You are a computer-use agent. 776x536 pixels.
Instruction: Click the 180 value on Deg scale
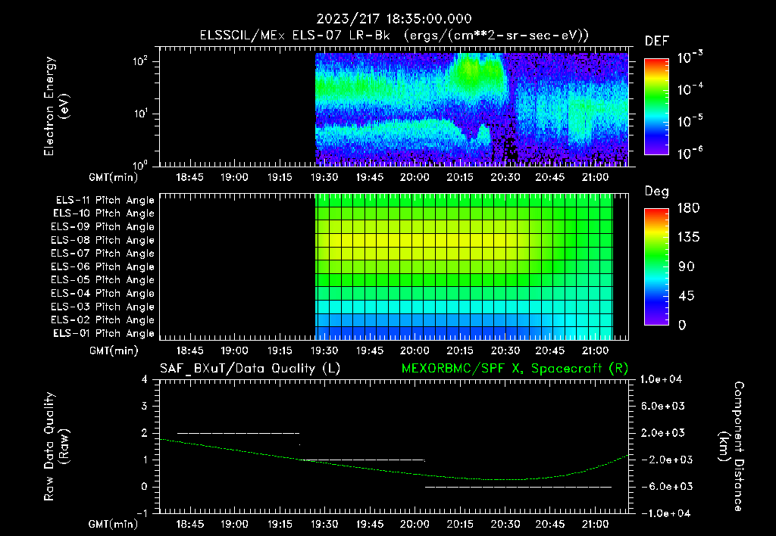pos(688,207)
